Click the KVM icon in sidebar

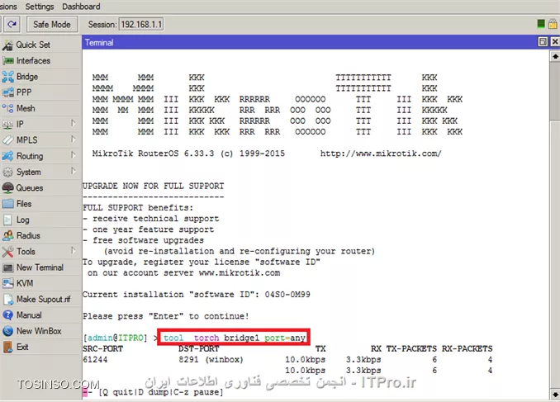pyautogui.click(x=8, y=283)
